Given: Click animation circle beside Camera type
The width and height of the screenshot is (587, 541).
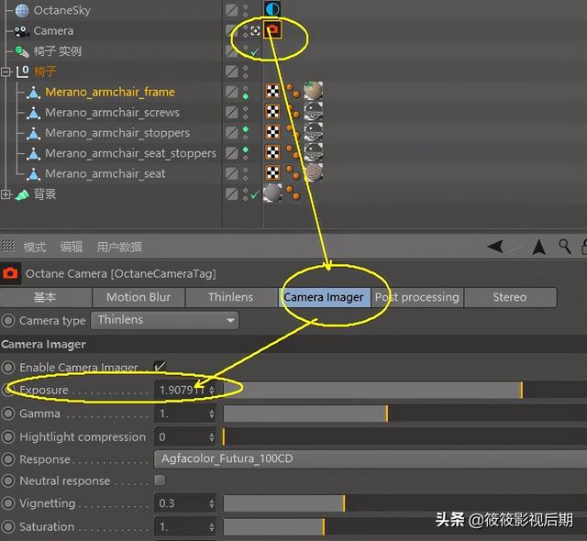Looking at the screenshot, I should pos(8,321).
